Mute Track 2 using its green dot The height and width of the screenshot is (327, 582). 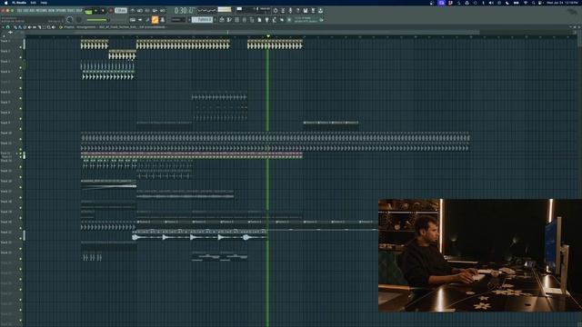[x=20, y=57]
